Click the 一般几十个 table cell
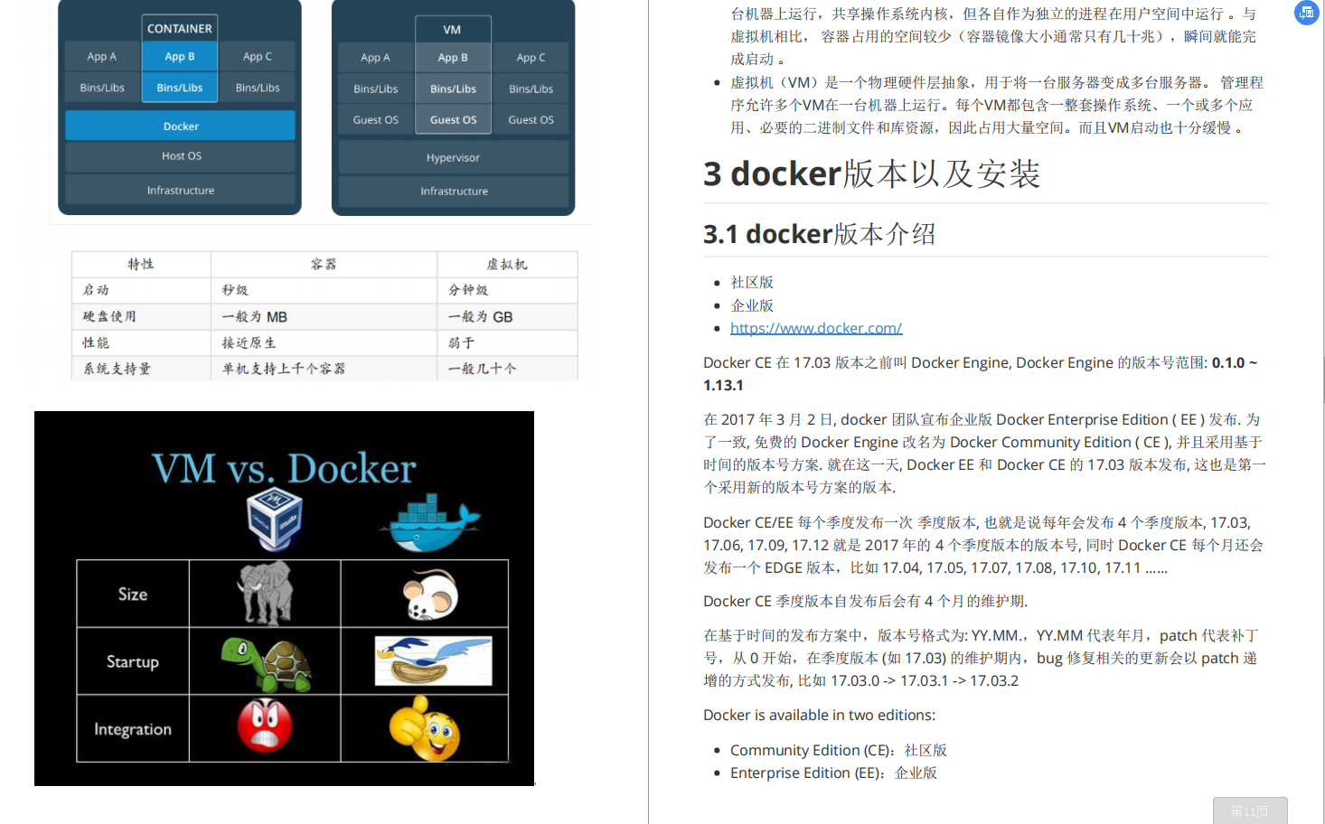 (507, 369)
